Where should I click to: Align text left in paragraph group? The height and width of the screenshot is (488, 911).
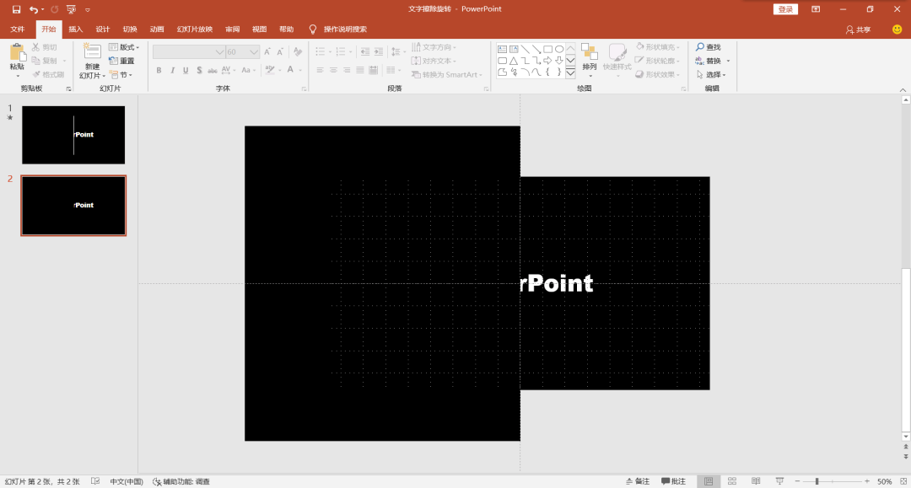point(321,70)
